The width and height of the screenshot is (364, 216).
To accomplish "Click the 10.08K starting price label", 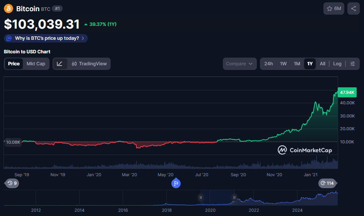I will coord(13,142).
